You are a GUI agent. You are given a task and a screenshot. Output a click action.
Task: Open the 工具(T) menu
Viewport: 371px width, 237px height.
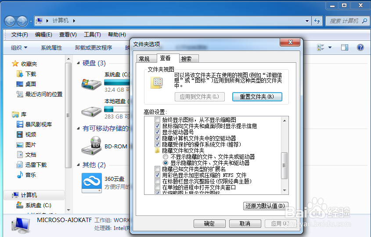click(92, 35)
